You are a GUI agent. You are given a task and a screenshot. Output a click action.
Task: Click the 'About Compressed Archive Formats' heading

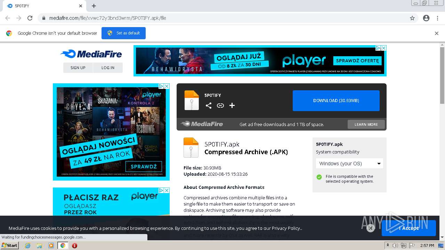click(224, 187)
